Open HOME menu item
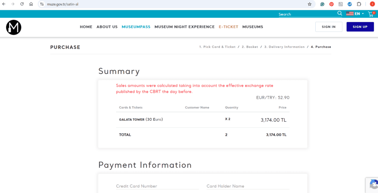Image resolution: width=378 pixels, height=193 pixels. (86, 27)
